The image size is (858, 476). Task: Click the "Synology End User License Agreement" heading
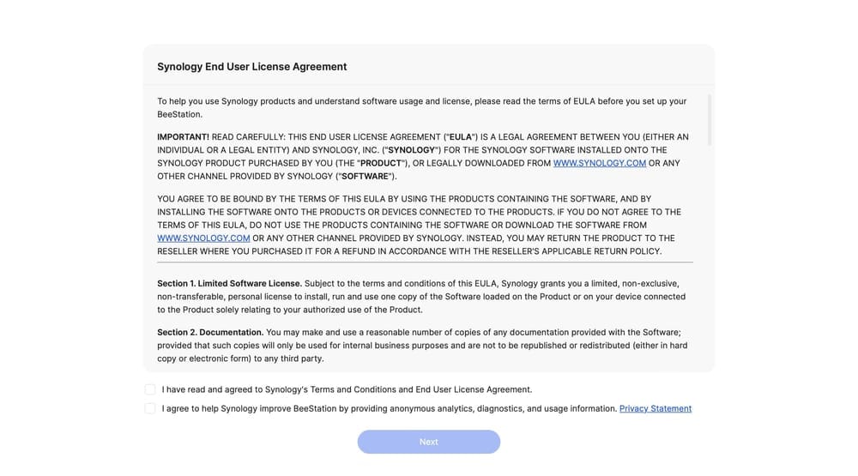pos(251,67)
